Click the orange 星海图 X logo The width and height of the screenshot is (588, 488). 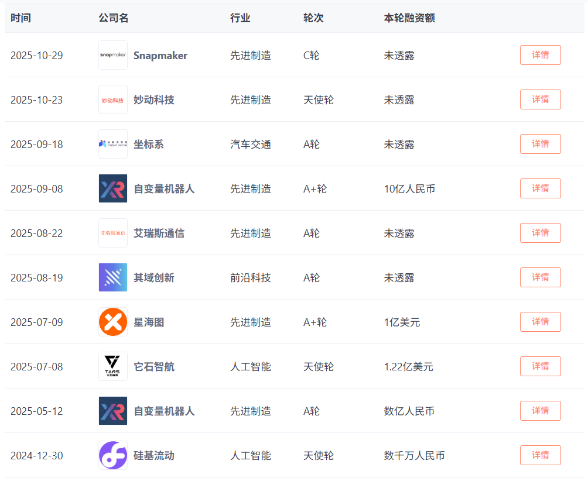113,322
